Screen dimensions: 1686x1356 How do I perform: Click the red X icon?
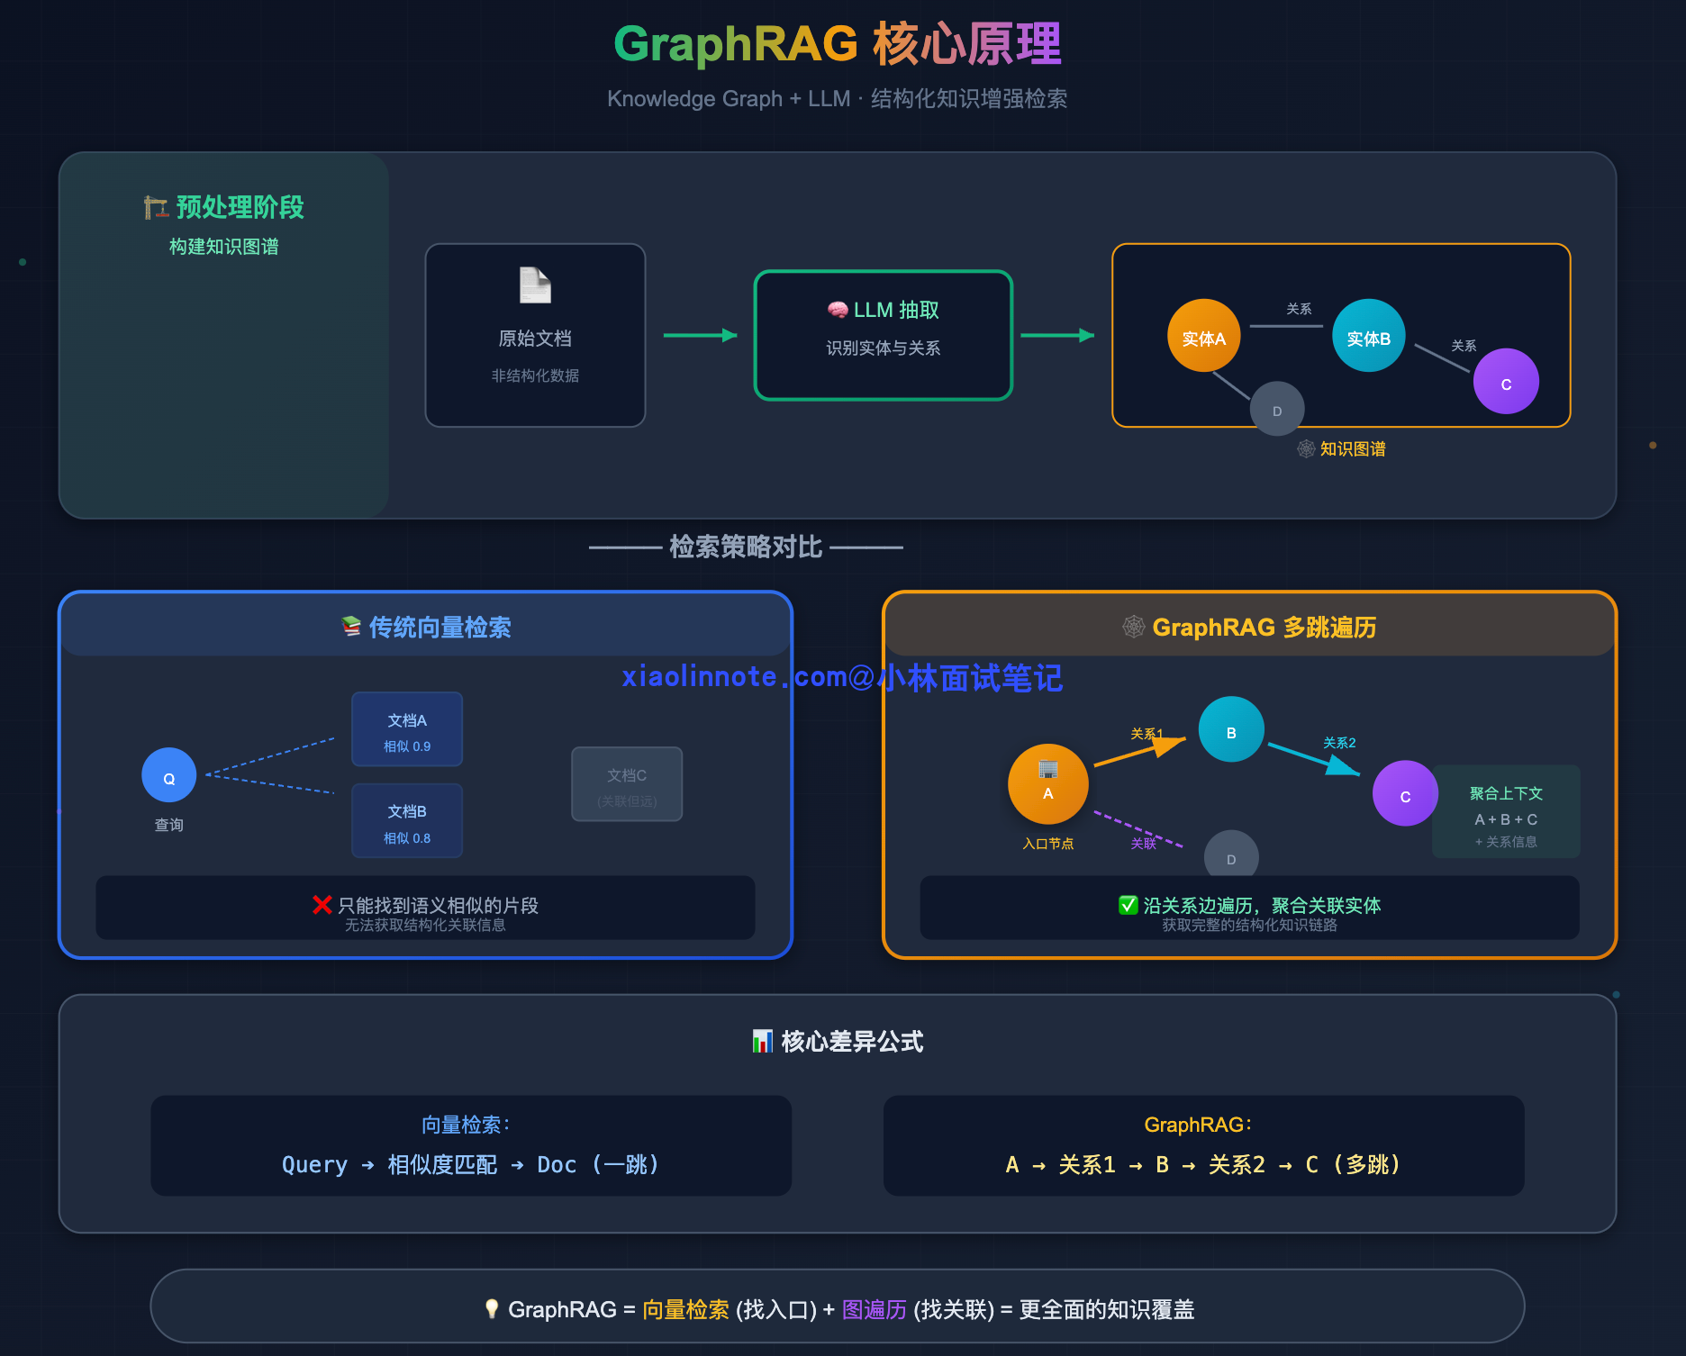[322, 904]
